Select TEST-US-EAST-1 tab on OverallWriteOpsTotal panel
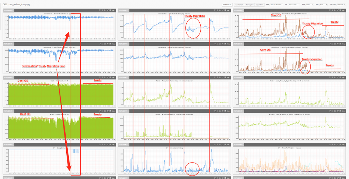This screenshot has width=349, height=179. coord(8,44)
